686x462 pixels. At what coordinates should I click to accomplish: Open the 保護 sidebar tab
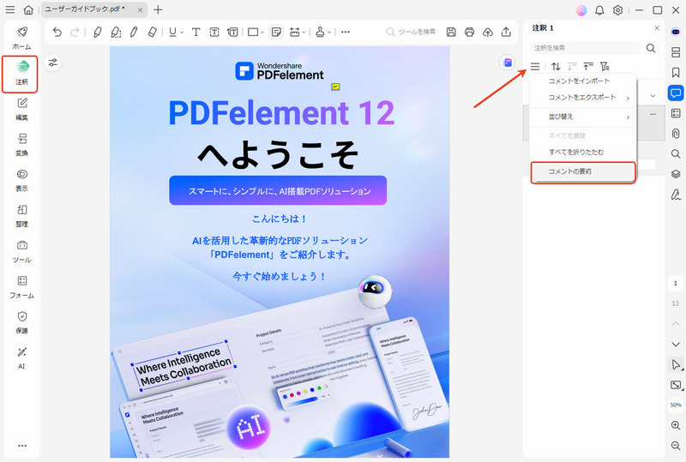(x=22, y=322)
